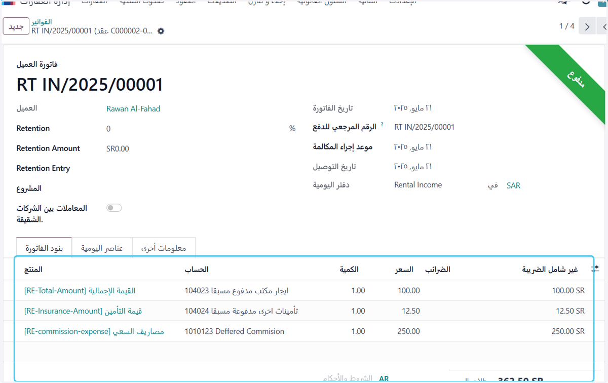This screenshot has height=383, width=608.
Task: Open customer Rawan Al-Fahad link
Action: (x=133, y=109)
